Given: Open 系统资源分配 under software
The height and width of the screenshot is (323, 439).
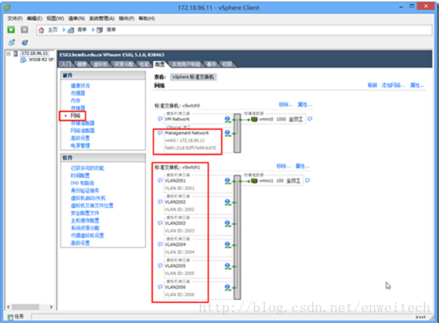Looking at the screenshot, I should coord(85,228).
